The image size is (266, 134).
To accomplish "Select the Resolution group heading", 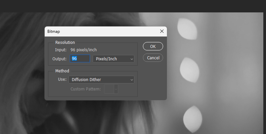I will pyautogui.click(x=65, y=43).
